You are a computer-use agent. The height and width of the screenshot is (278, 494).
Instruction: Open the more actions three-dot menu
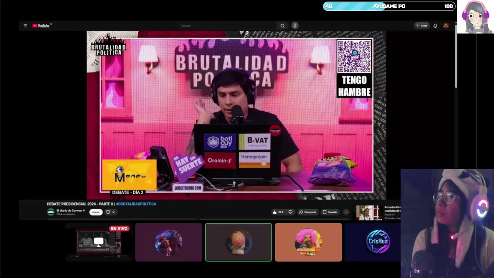pos(346,212)
